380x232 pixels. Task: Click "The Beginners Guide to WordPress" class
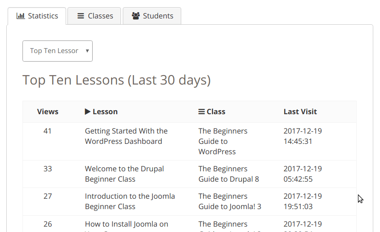point(223,141)
